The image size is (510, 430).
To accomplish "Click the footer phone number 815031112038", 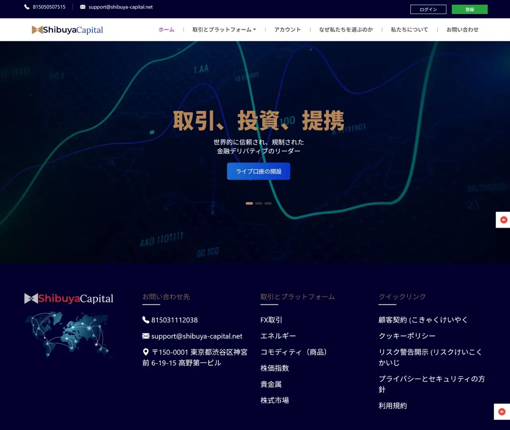I will 175,320.
